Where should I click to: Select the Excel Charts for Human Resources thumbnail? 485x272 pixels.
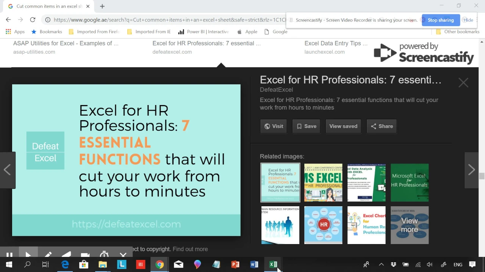pyautogui.click(x=366, y=225)
